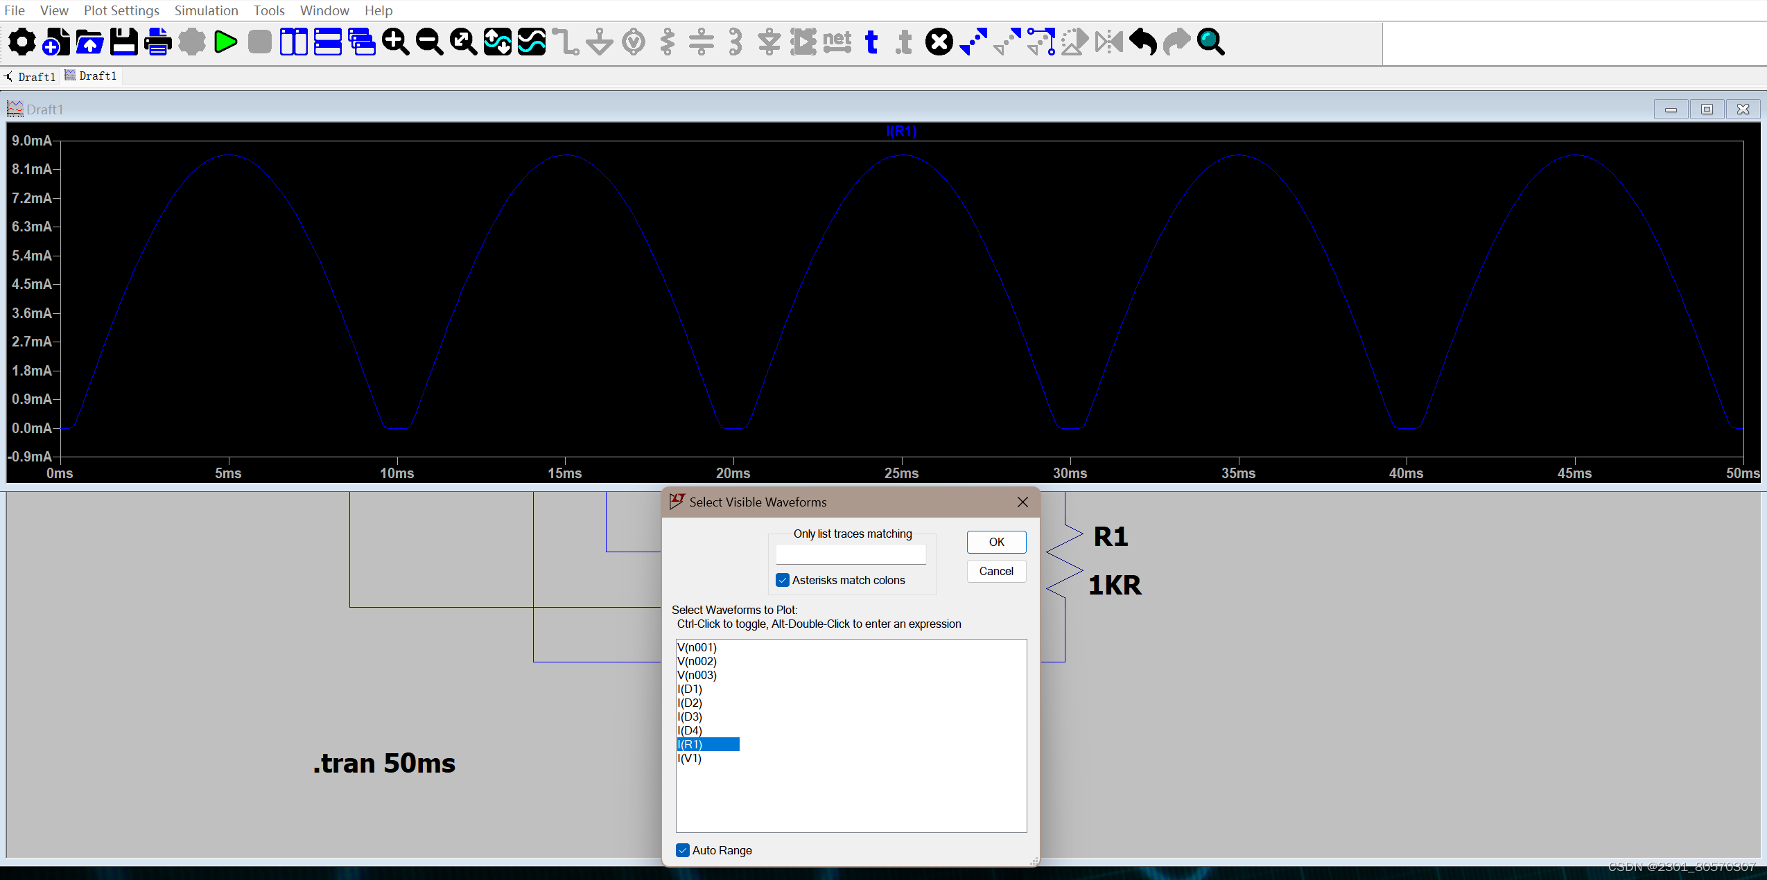Uncheck the Asterisks match colons checkbox
This screenshot has height=880, width=1767.
coord(783,580)
